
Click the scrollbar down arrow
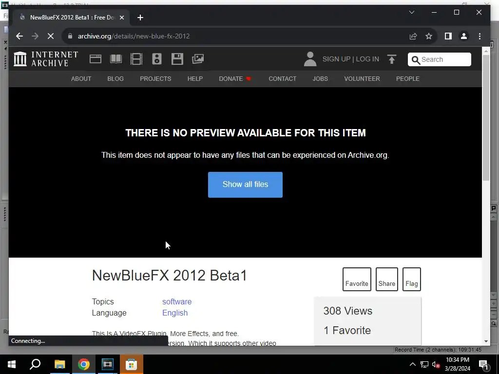click(486, 341)
